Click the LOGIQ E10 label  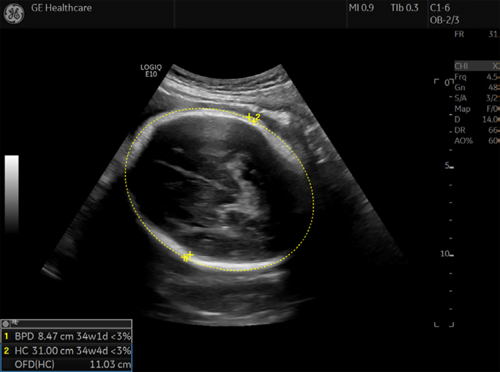(151, 70)
